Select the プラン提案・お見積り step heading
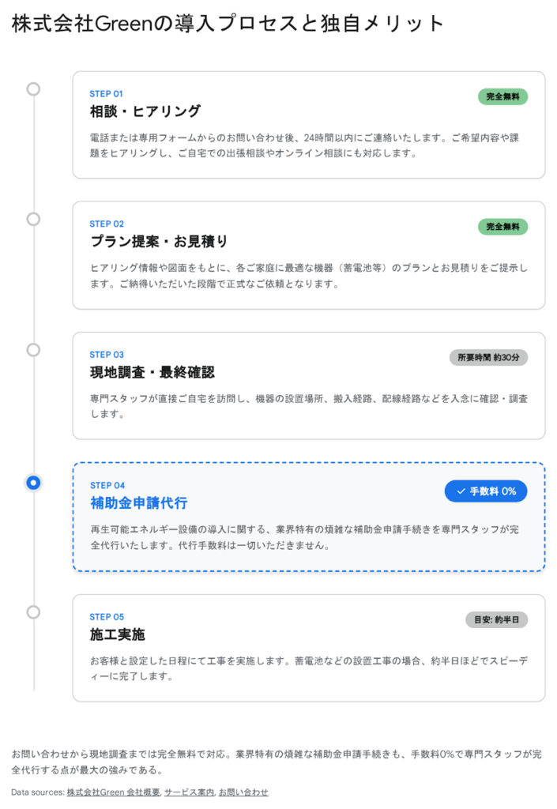The width and height of the screenshot is (557, 809). 159,241
